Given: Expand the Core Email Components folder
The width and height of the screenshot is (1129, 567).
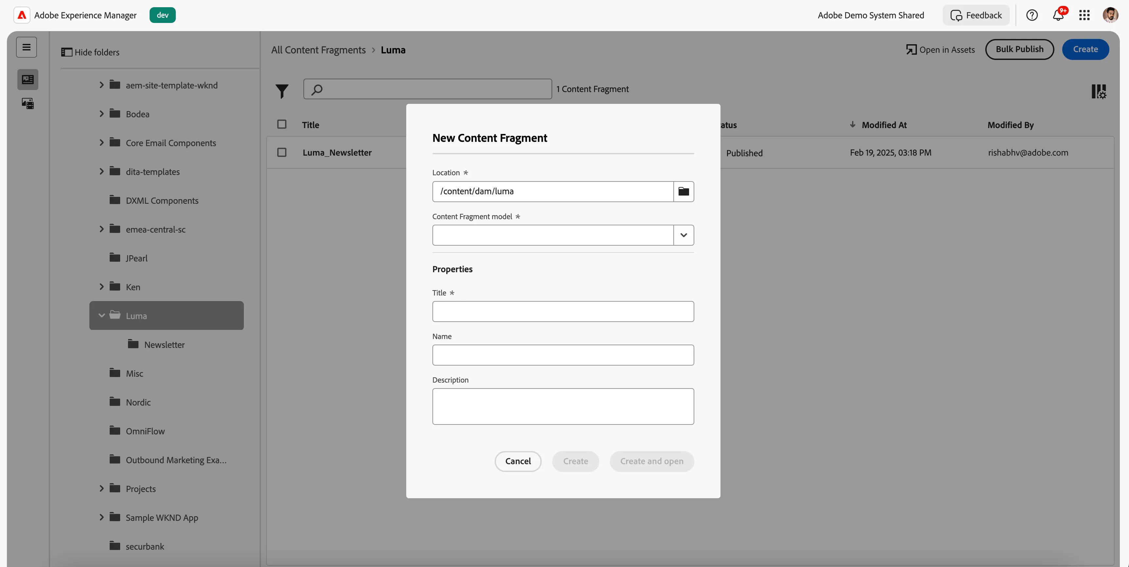Looking at the screenshot, I should click(x=101, y=142).
